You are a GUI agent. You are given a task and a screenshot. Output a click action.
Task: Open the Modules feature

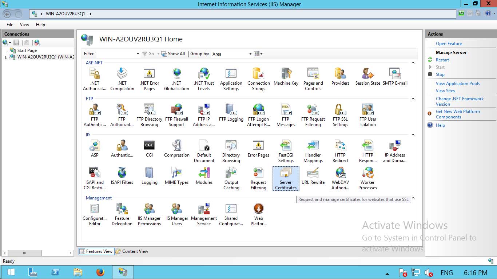click(x=204, y=176)
